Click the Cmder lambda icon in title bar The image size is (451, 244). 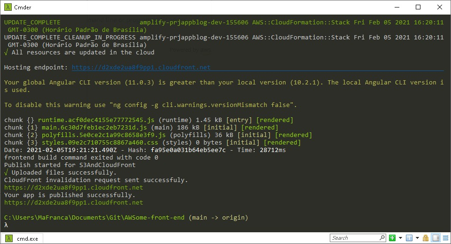[8, 7]
